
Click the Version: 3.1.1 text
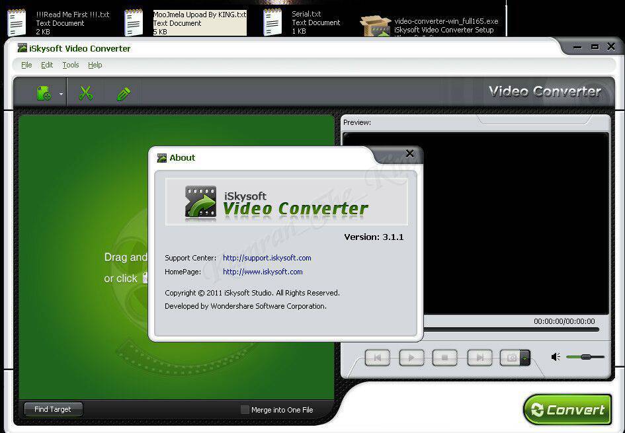pos(374,237)
